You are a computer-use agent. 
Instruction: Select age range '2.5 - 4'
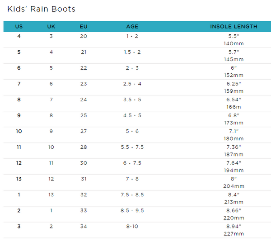pyautogui.click(x=132, y=84)
